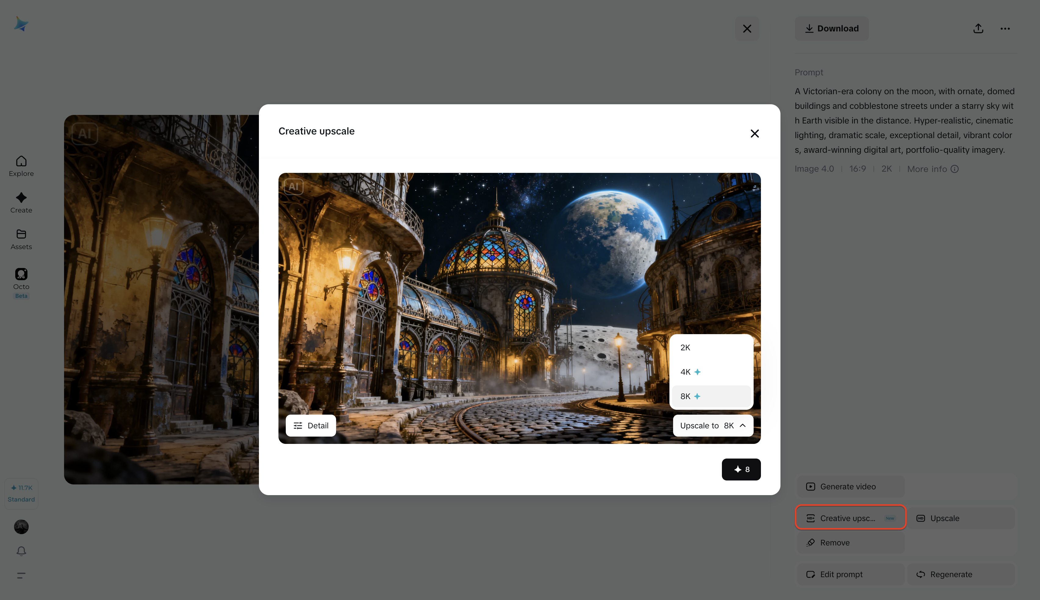The image size is (1040, 600).
Task: Select 8K resolution option
Action: [711, 396]
